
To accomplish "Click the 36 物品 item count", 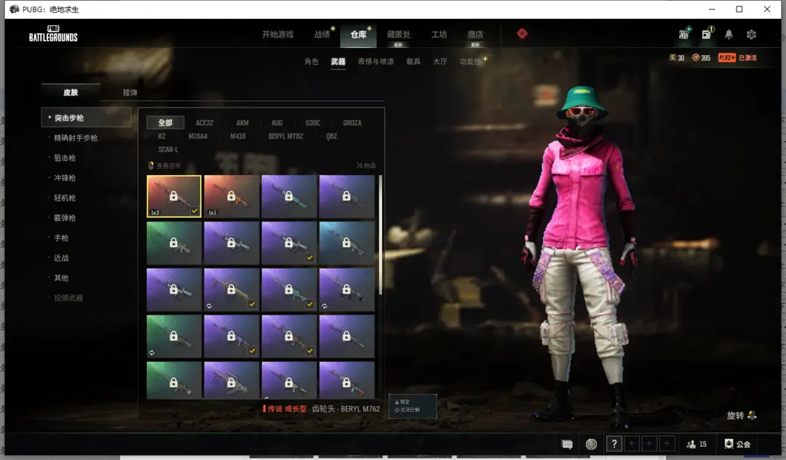I will [366, 166].
